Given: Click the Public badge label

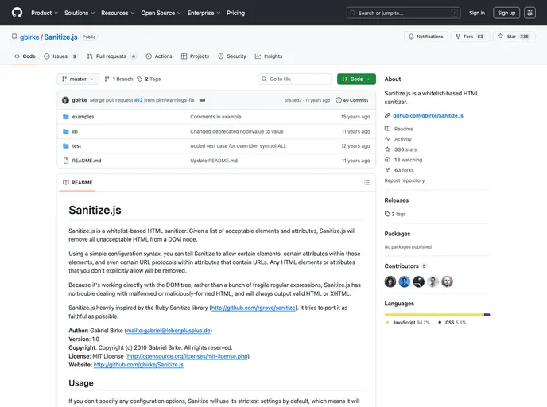Looking at the screenshot, I should pos(89,37).
